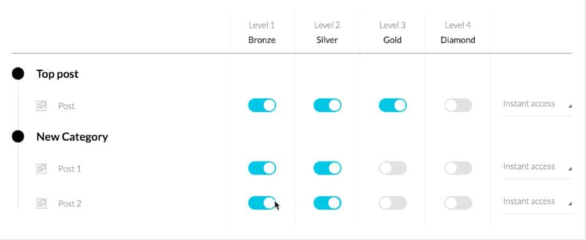The image size is (586, 240).
Task: Open Instant access dropdown for Post 1
Action: (x=538, y=167)
